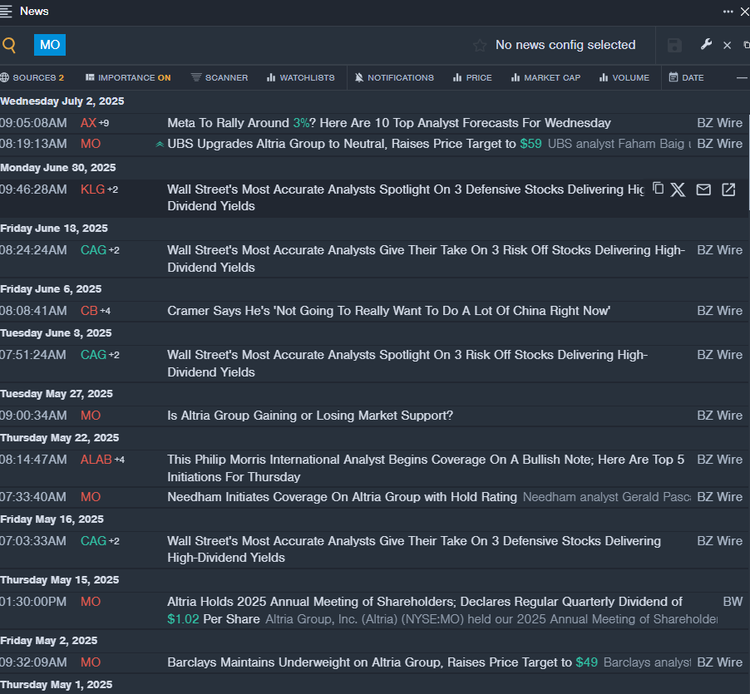Expand +2 tickers on the 07:51:24AM CAG row
Viewport: 750px width, 694px height.
point(114,355)
